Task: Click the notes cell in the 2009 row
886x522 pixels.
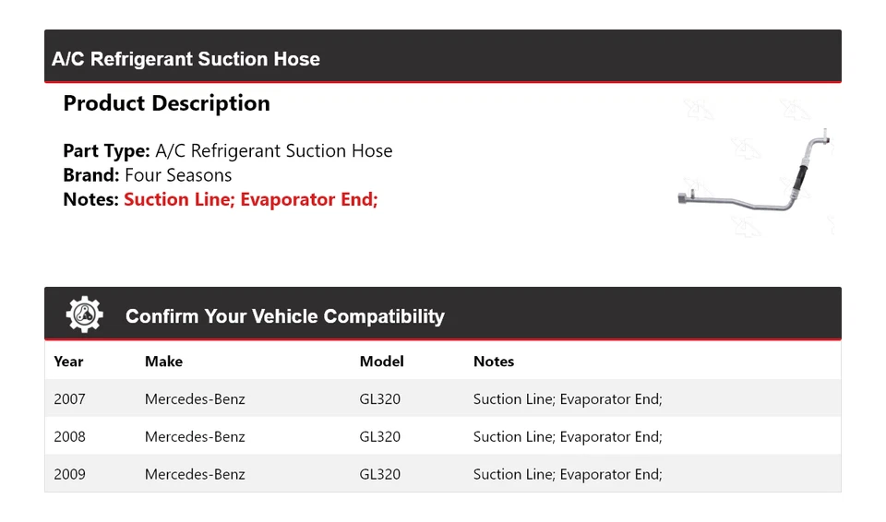Action: tap(568, 474)
